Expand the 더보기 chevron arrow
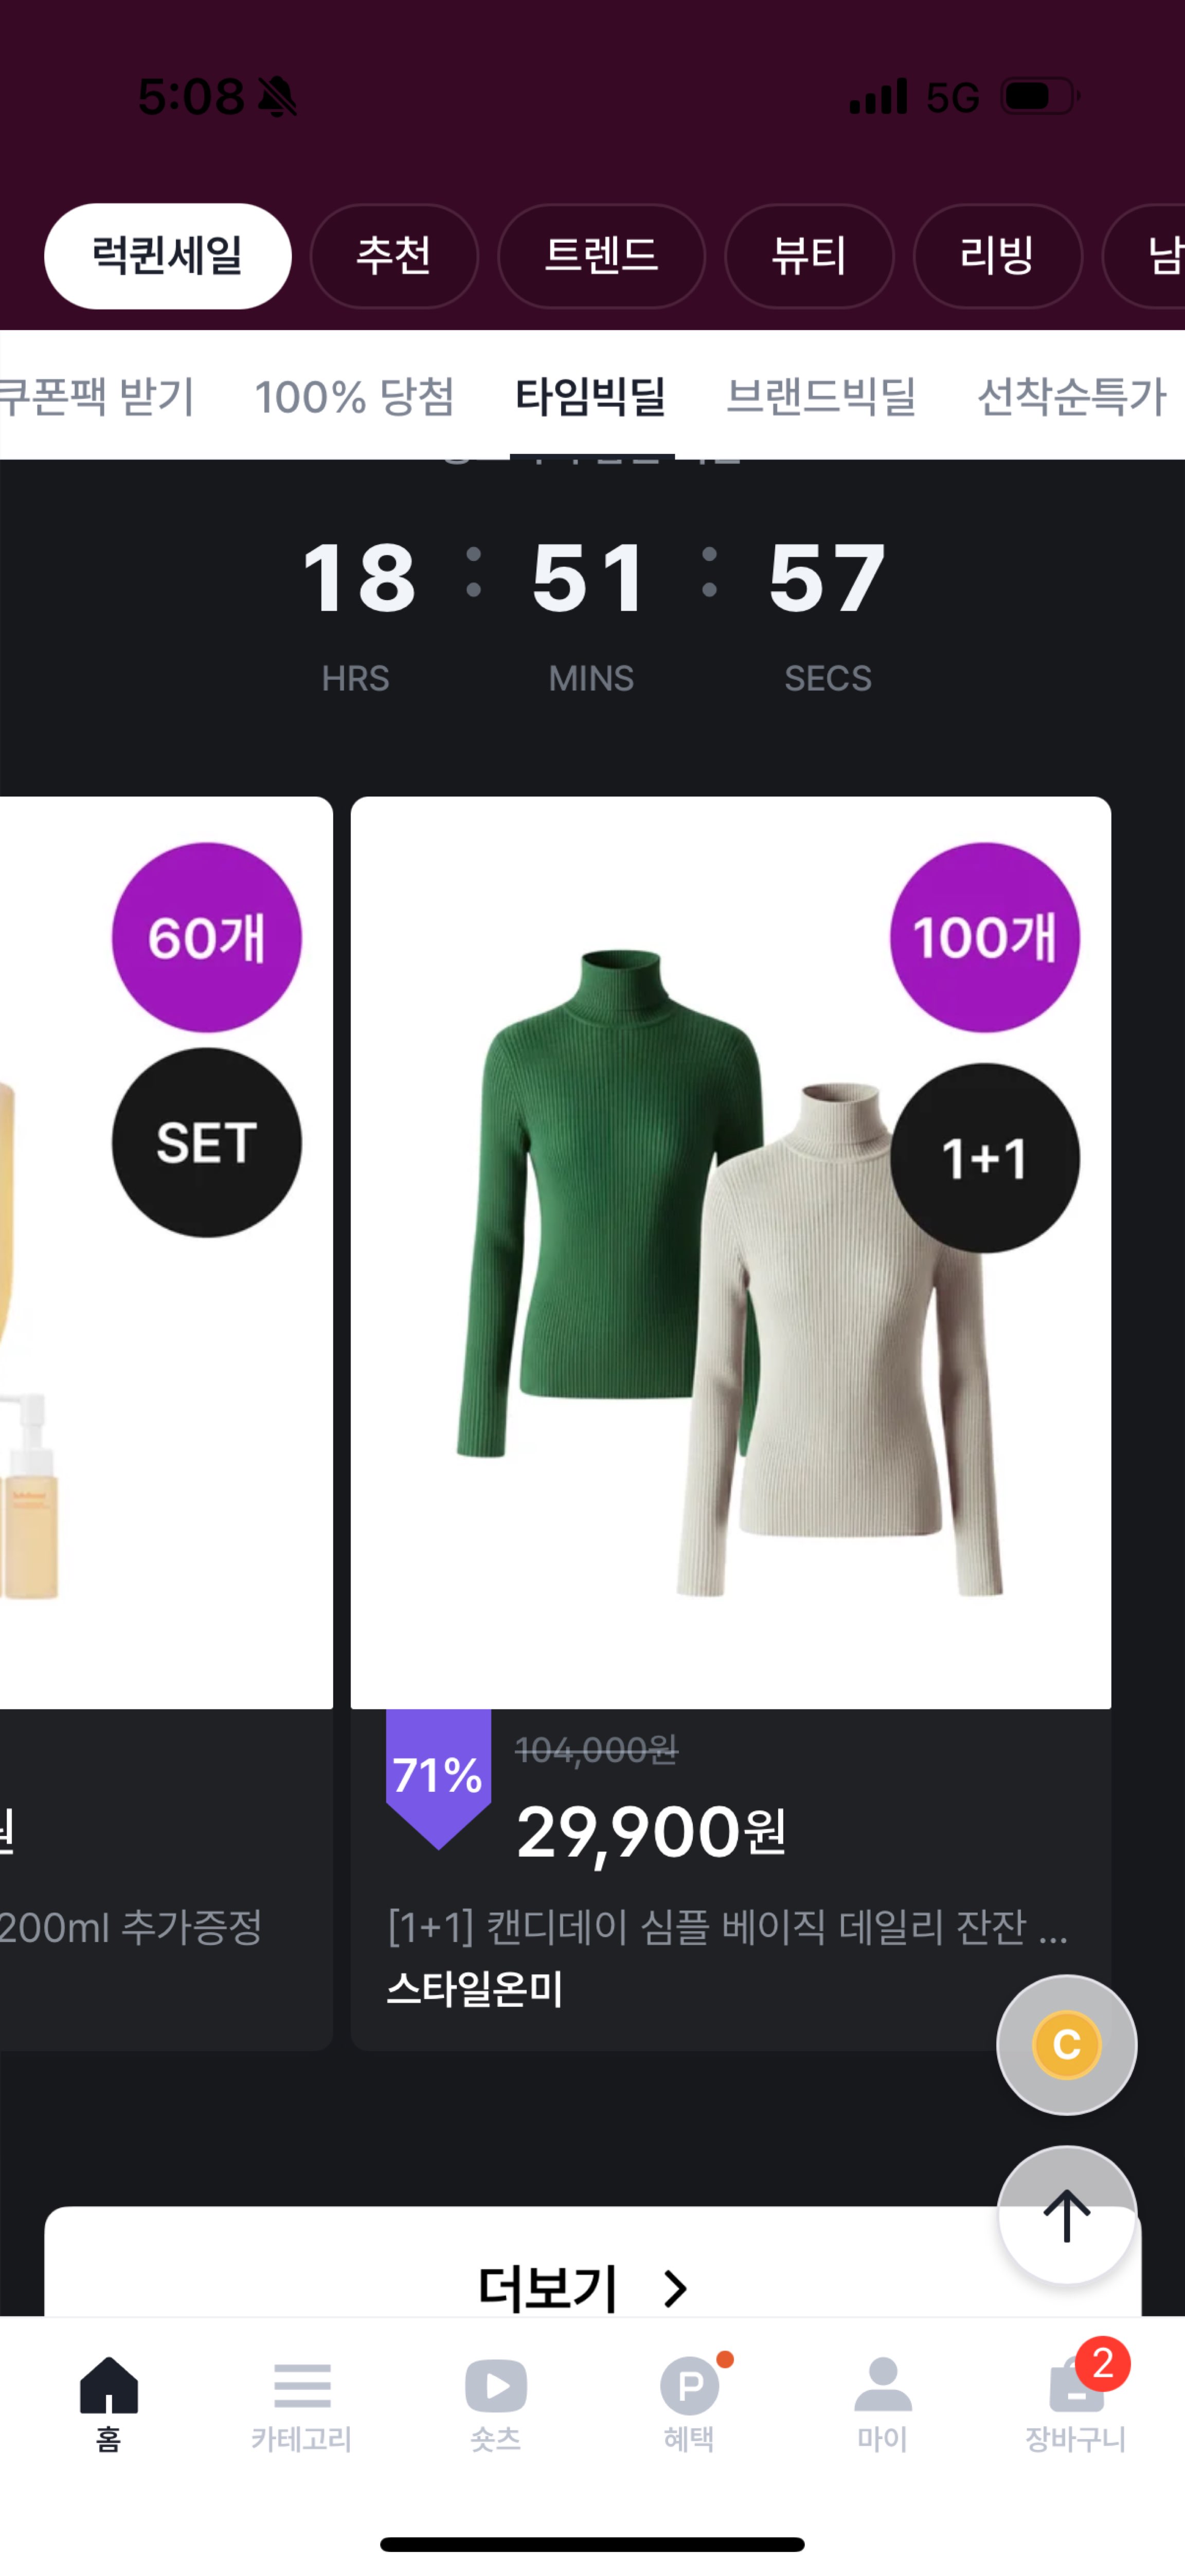The image size is (1185, 2576). click(676, 2288)
